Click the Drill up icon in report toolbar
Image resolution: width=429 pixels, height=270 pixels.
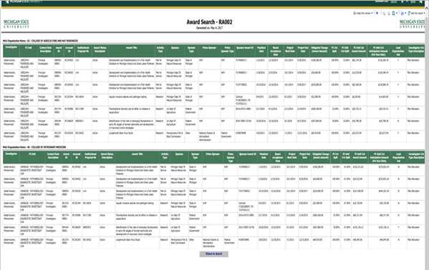[388, 14]
